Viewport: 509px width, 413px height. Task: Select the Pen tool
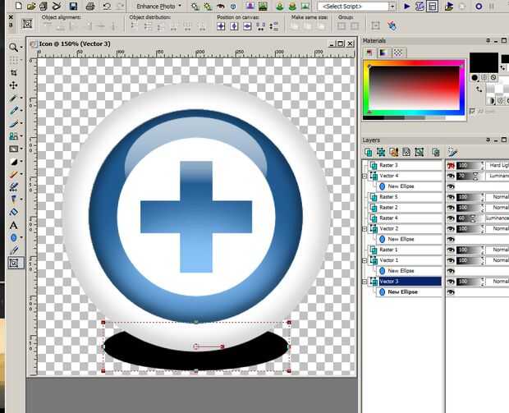(13, 250)
